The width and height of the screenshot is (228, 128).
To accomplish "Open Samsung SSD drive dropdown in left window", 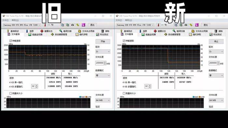I will click(x=22, y=25).
